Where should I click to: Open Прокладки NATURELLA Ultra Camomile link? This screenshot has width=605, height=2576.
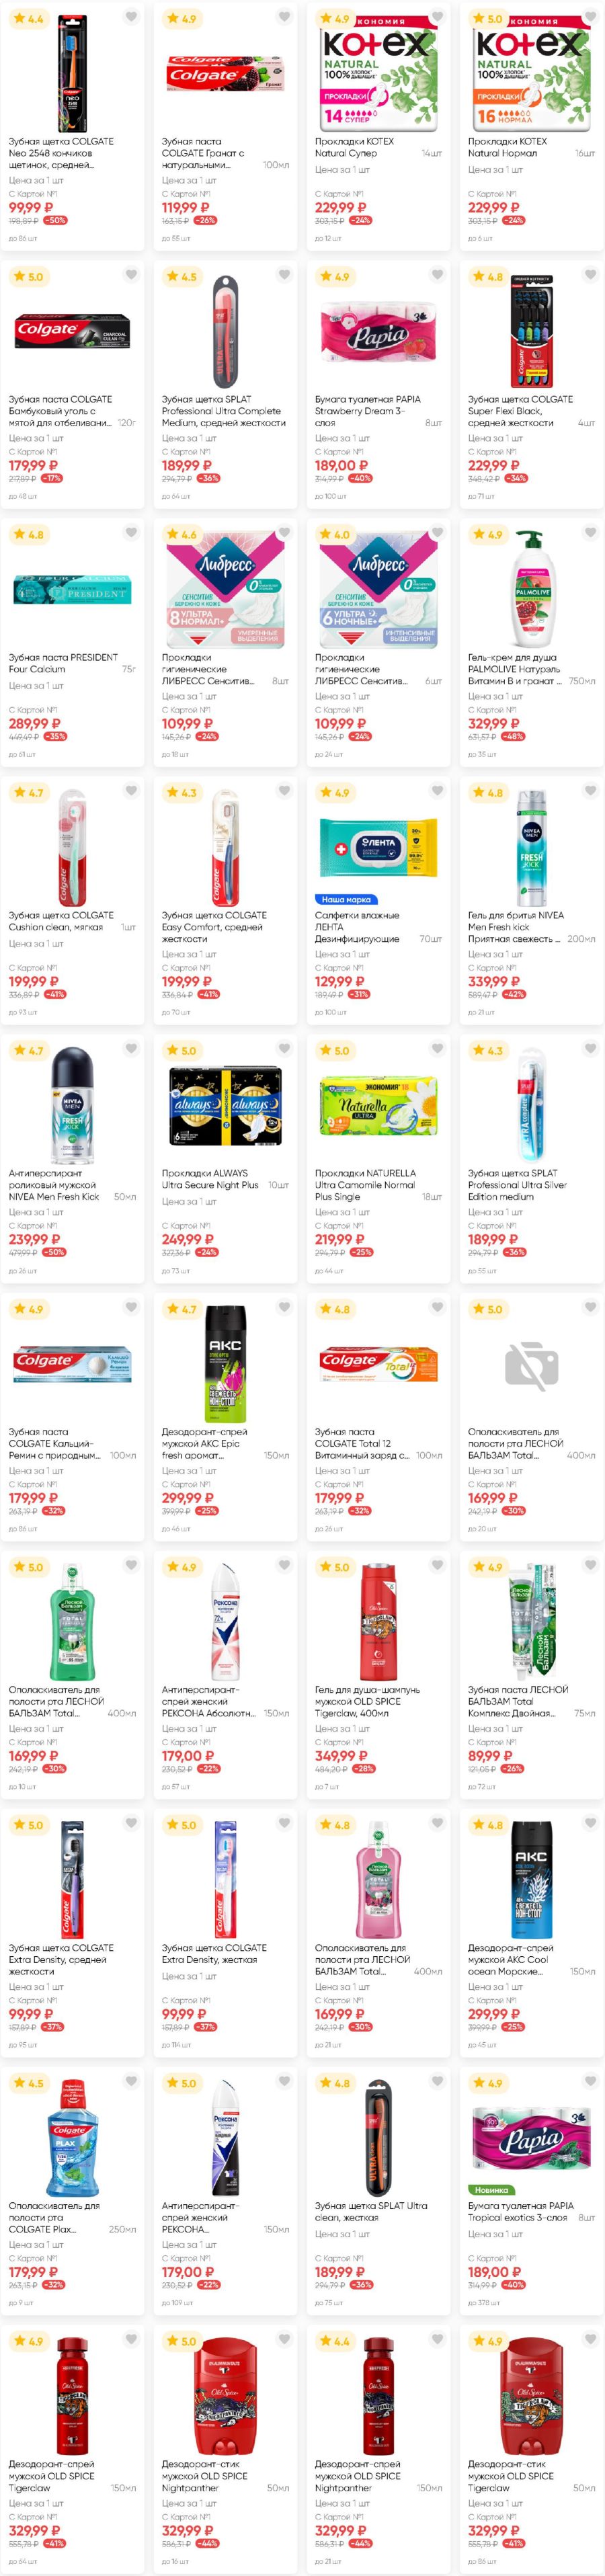[x=365, y=1185]
